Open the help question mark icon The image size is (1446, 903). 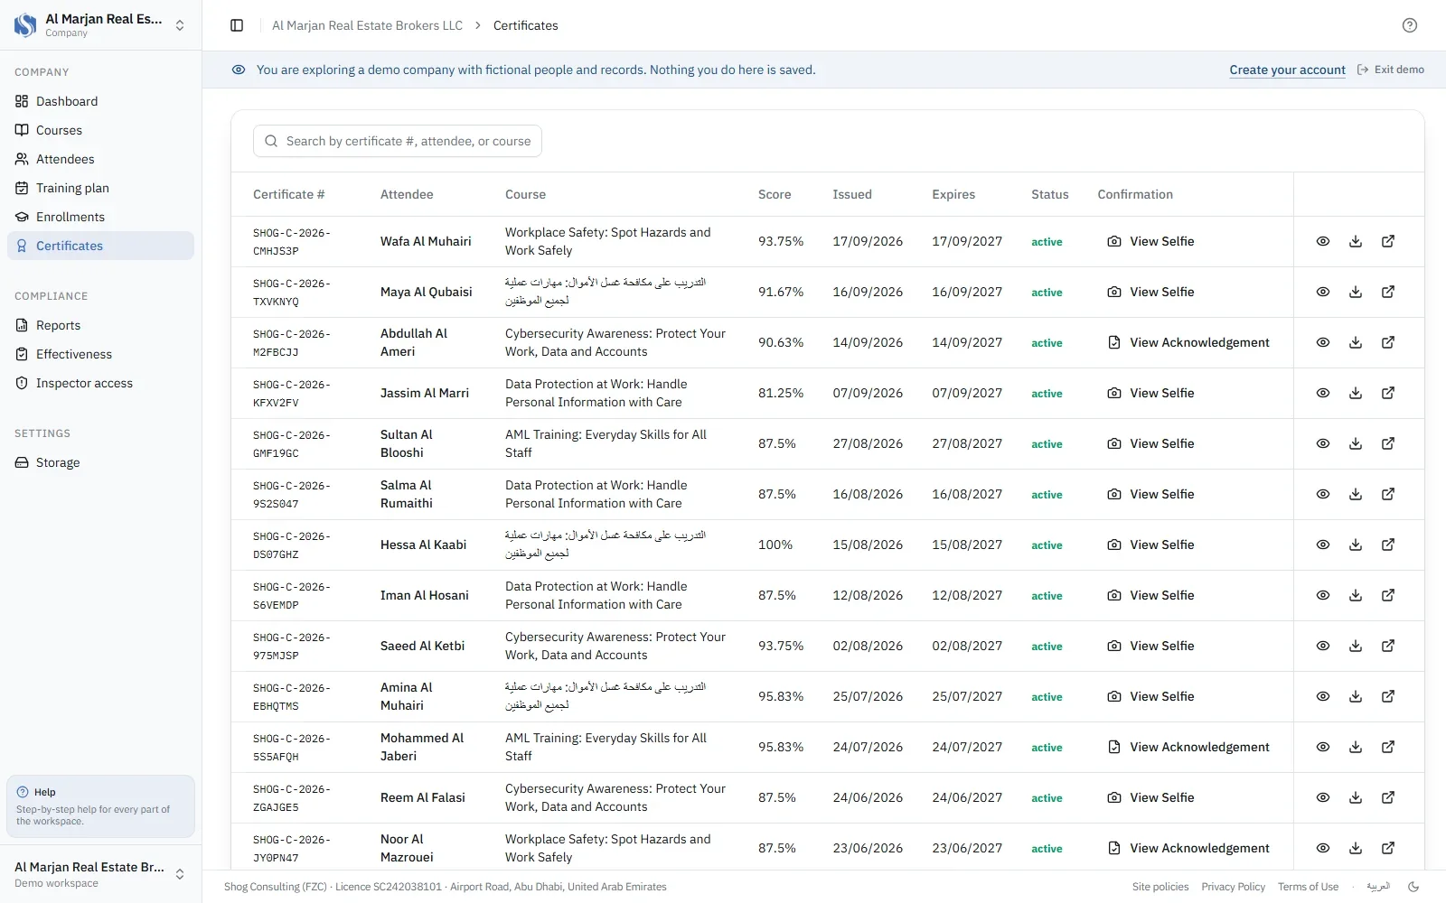[1410, 25]
